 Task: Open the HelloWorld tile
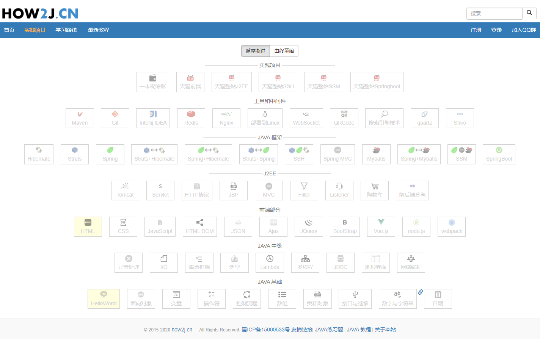pyautogui.click(x=104, y=299)
